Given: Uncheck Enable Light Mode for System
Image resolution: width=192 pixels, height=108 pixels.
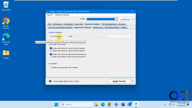Looking at the screenshot, I should tap(51, 48).
